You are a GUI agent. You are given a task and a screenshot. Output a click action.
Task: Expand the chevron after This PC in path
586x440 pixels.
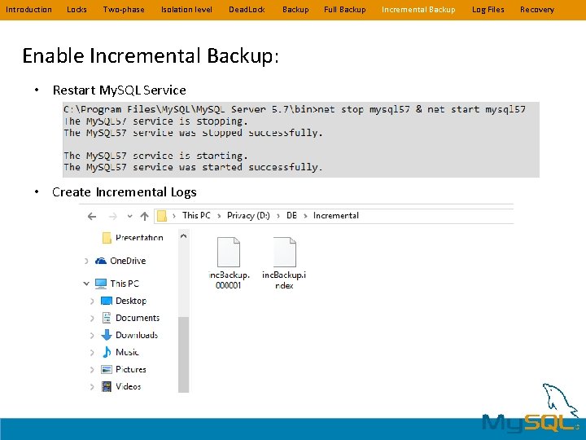(219, 216)
